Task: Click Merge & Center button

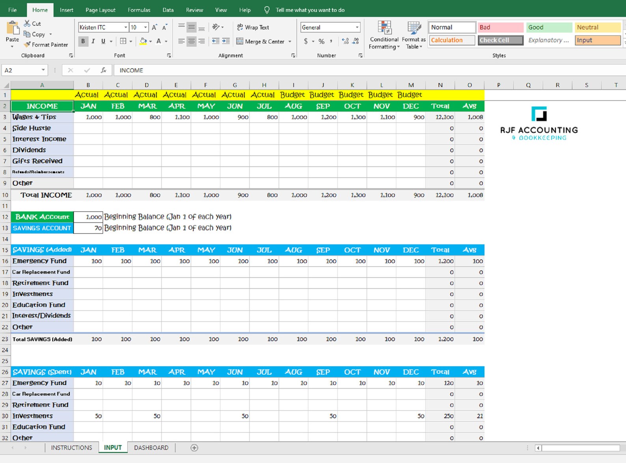Action: coord(260,41)
